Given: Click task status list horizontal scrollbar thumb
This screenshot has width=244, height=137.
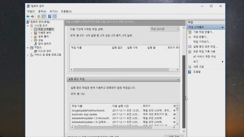Looking at the screenshot, I should 121,70.
